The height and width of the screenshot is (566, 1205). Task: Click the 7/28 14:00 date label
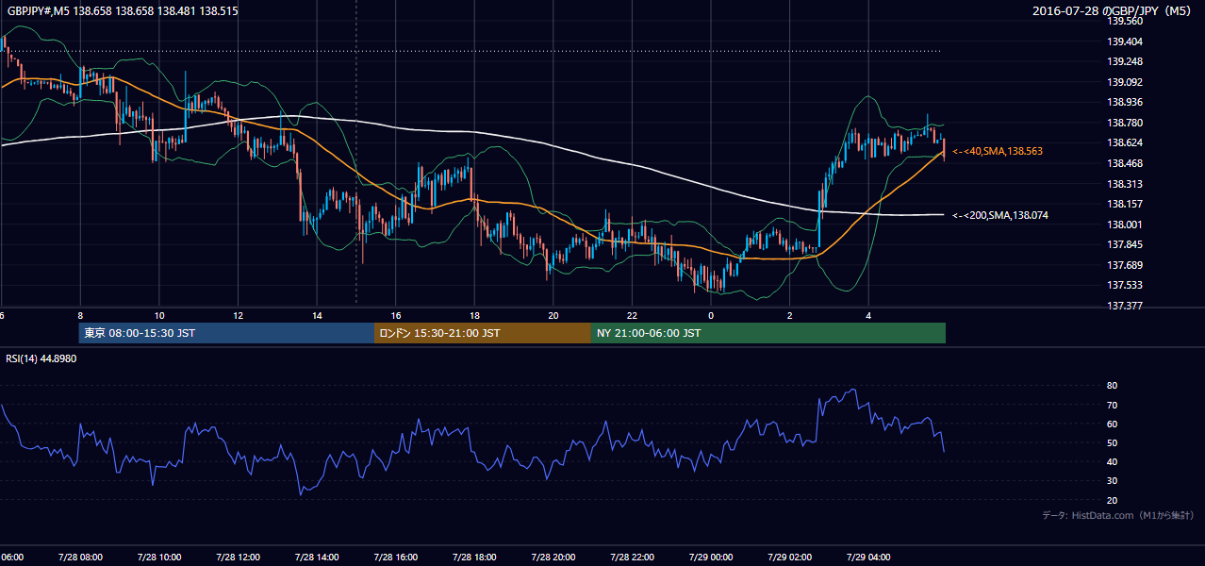317,557
